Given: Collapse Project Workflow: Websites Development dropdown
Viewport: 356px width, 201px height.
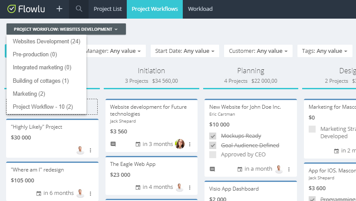Looking at the screenshot, I should pos(66,29).
